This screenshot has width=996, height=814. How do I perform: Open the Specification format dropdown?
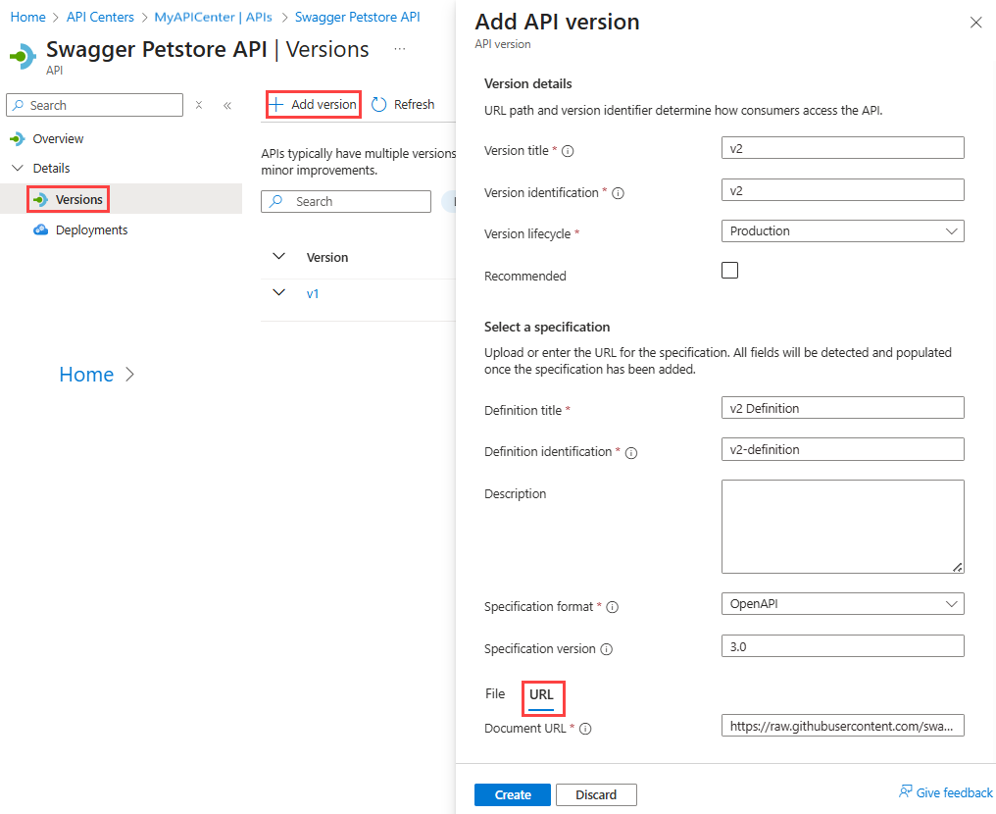pyautogui.click(x=842, y=604)
